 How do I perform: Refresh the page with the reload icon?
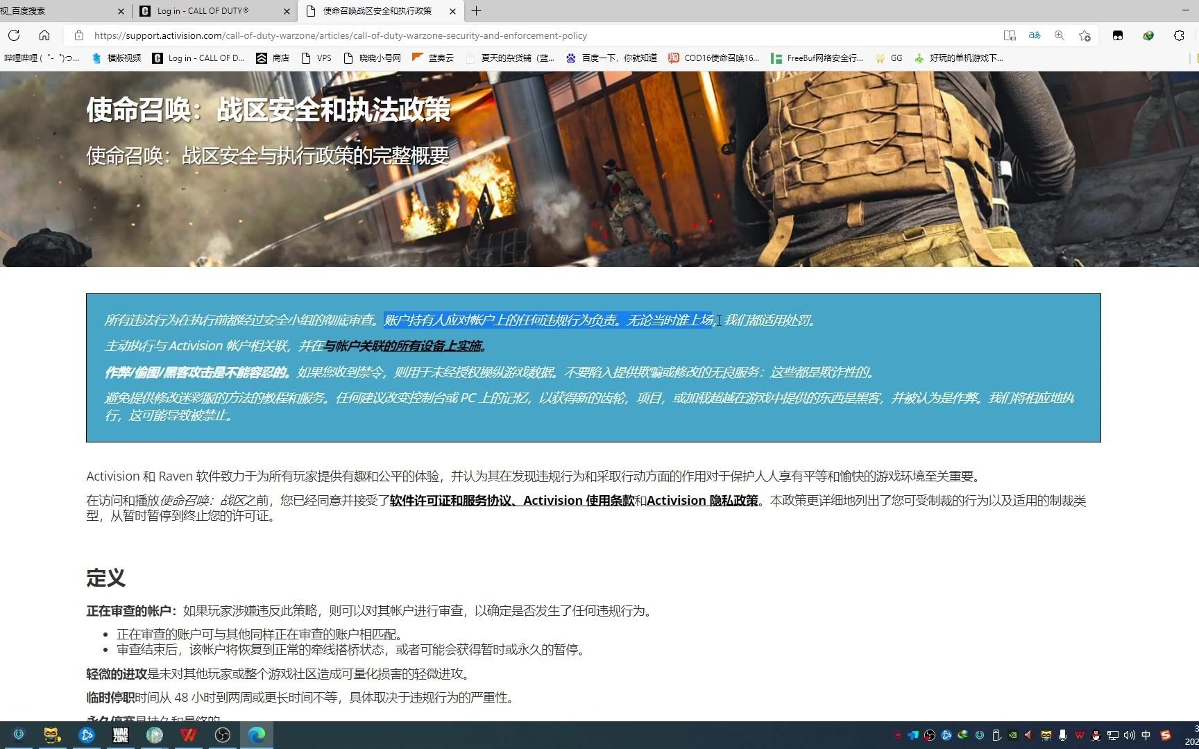click(x=14, y=35)
